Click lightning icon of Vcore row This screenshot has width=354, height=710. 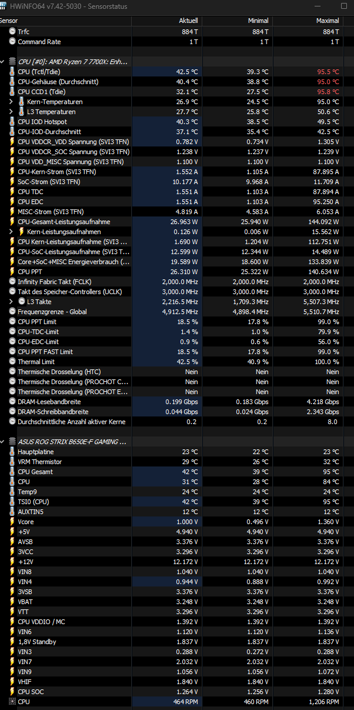coord(12,522)
